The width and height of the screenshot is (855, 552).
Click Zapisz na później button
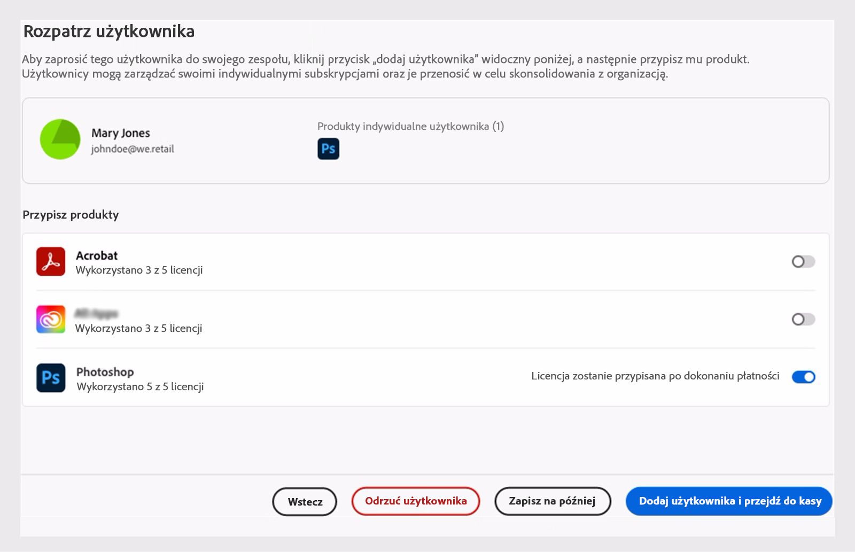coord(553,501)
